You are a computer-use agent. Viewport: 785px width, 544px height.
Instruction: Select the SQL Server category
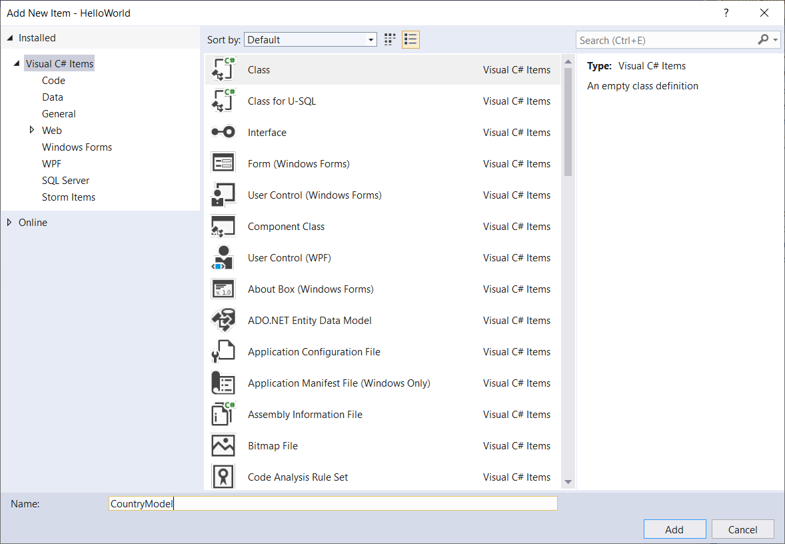point(65,180)
